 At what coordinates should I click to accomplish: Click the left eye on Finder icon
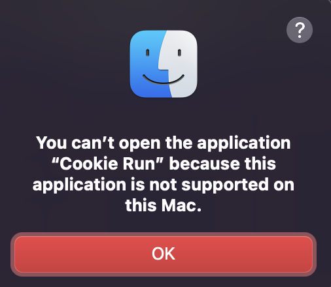click(148, 53)
